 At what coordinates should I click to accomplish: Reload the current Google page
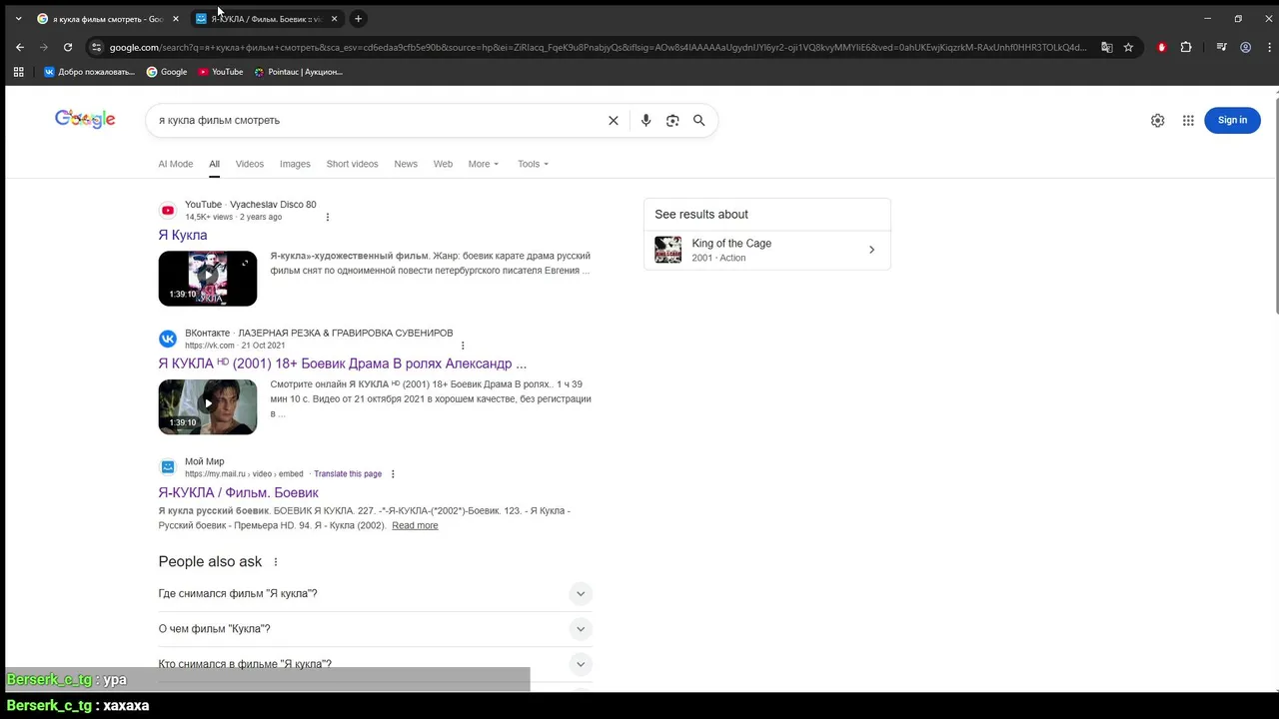point(68,47)
